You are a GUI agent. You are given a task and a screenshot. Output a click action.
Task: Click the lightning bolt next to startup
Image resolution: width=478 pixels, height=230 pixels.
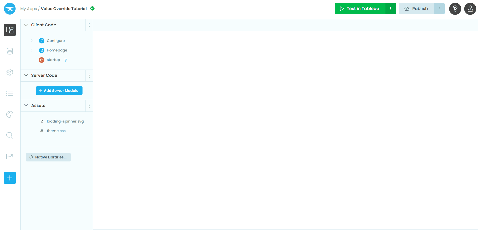click(x=66, y=60)
